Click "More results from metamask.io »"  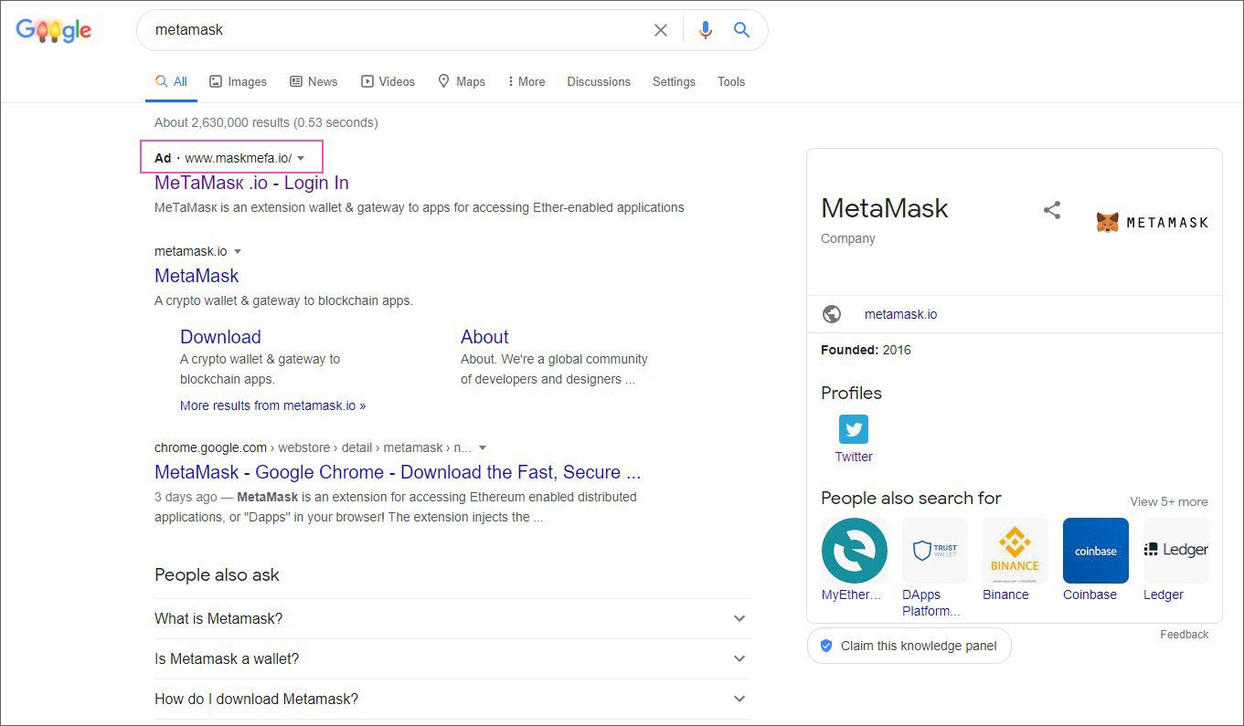click(272, 405)
